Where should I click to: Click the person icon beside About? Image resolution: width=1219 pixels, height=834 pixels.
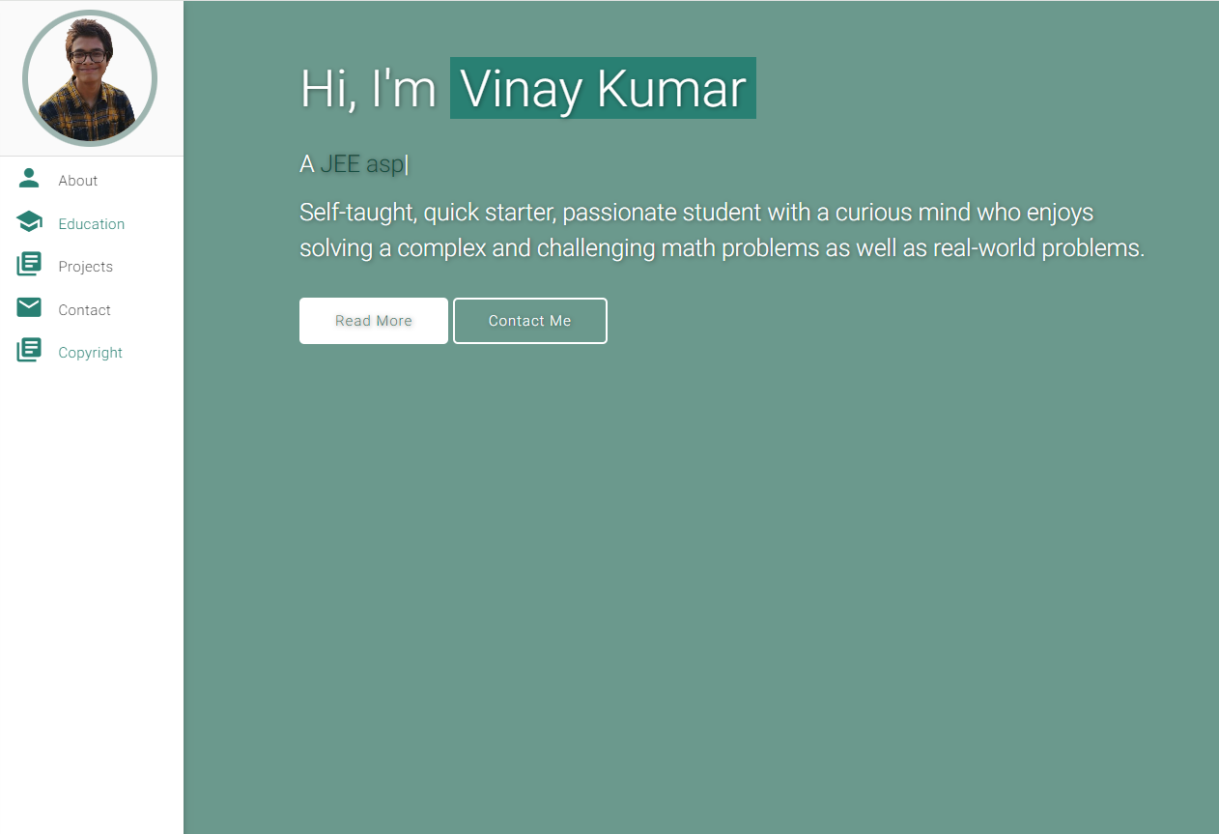29,179
